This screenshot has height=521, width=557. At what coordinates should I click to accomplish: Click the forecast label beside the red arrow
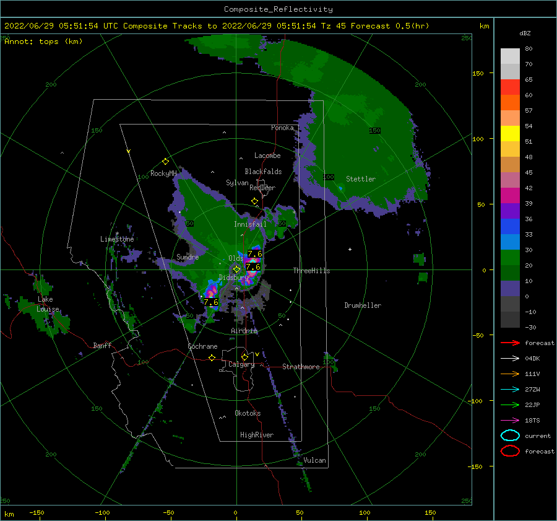tap(540, 343)
